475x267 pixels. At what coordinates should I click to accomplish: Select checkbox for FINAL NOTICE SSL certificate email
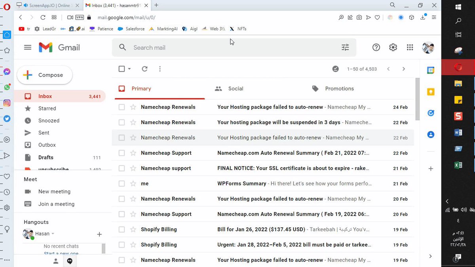click(x=122, y=169)
